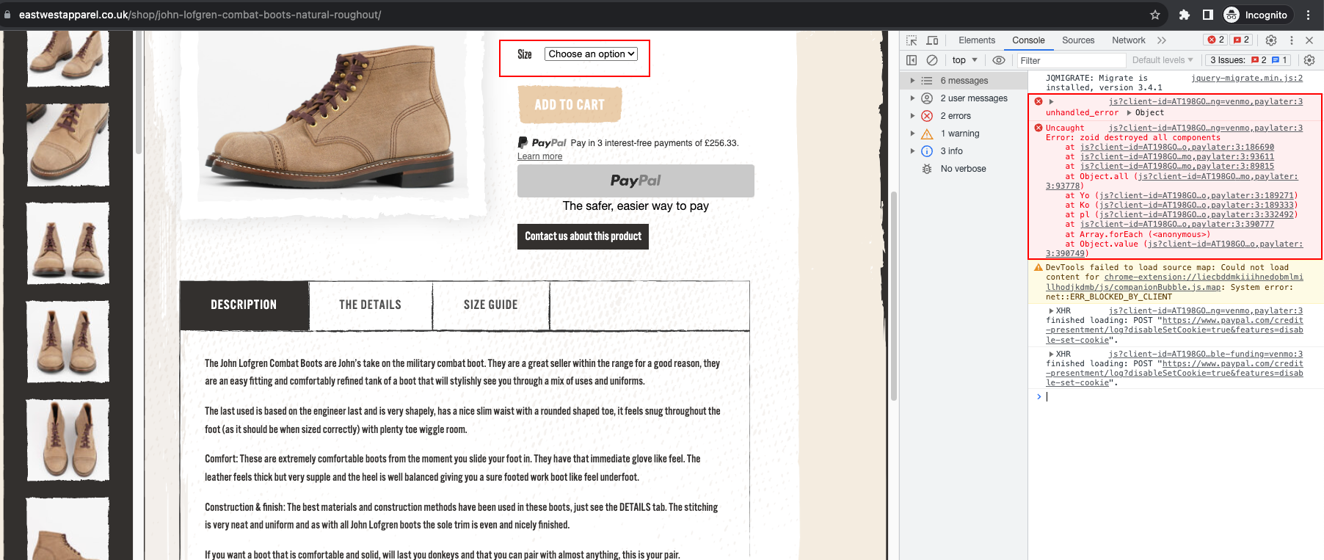1324x560 pixels.
Task: Select the front-facing pair thumbnail, fourth in gallery
Action: (x=68, y=341)
